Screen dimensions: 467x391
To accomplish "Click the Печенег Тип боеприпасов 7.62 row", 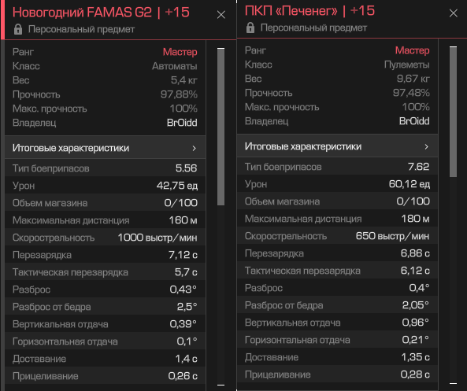I will coord(337,167).
